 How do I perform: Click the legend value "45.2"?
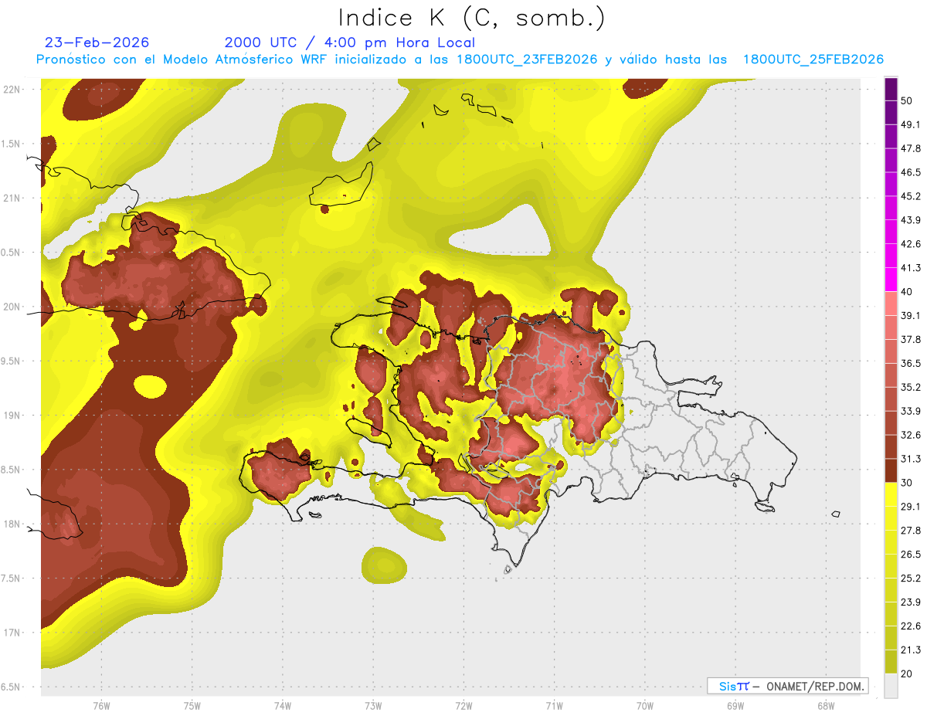pyautogui.click(x=912, y=196)
